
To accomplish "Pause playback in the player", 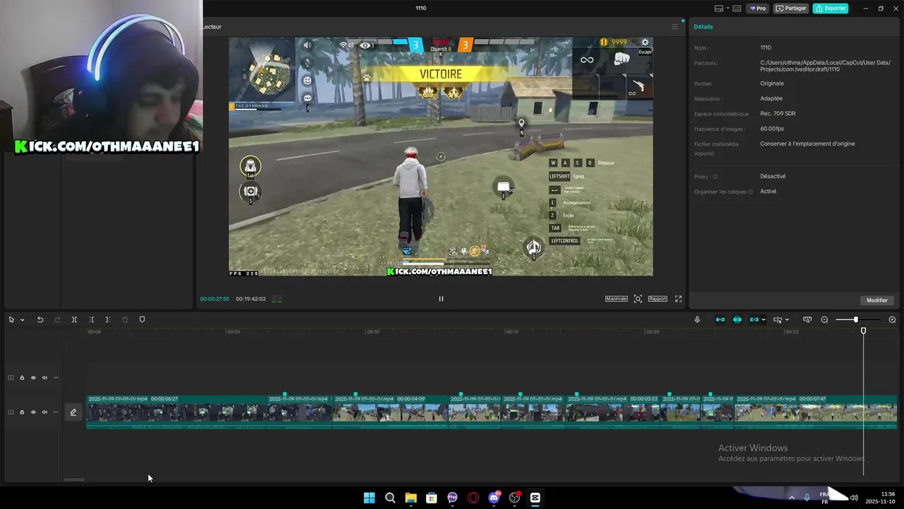I will point(441,298).
